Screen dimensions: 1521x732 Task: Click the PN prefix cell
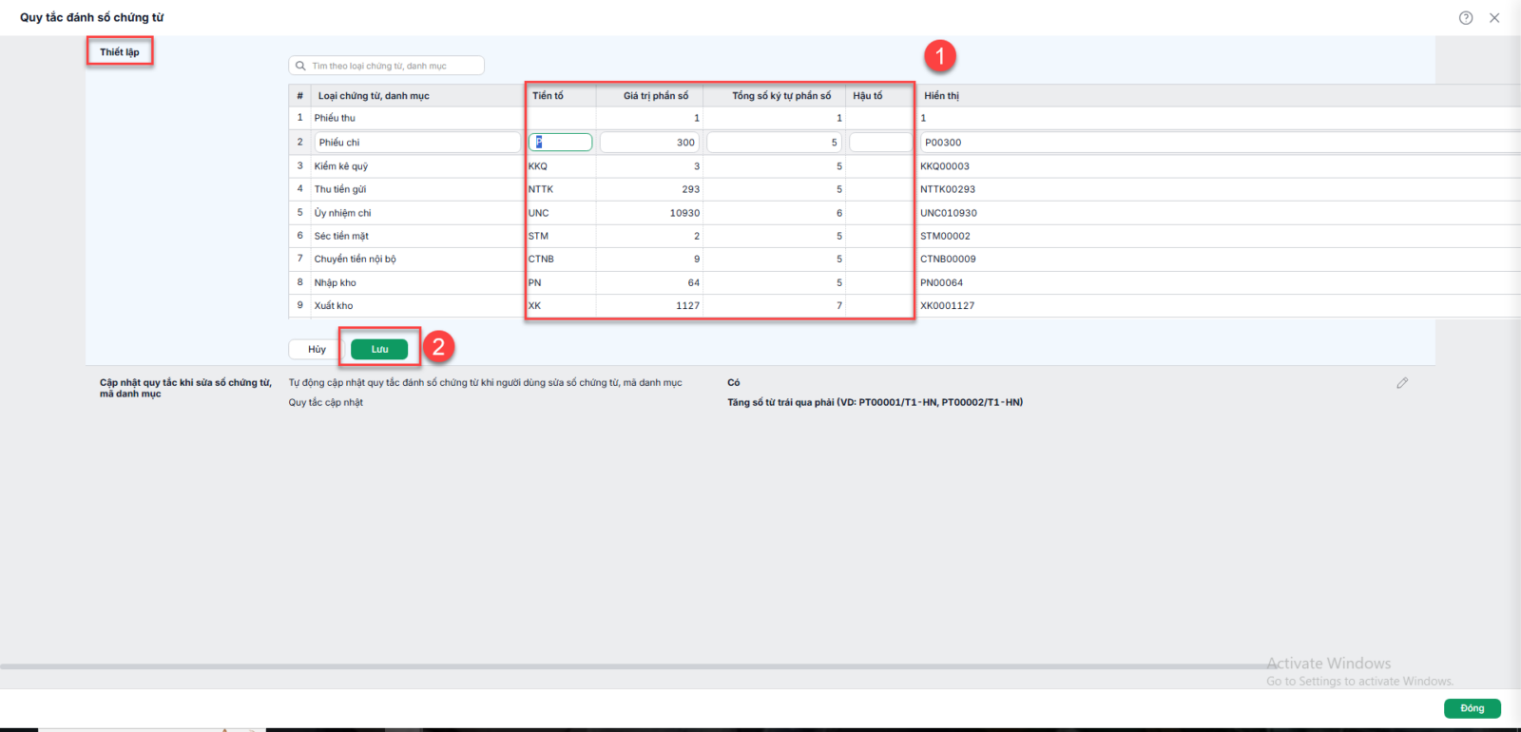[x=560, y=282]
